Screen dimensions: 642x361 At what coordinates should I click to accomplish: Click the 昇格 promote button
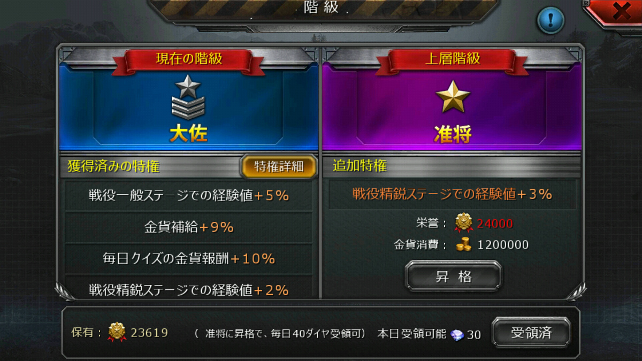453,276
